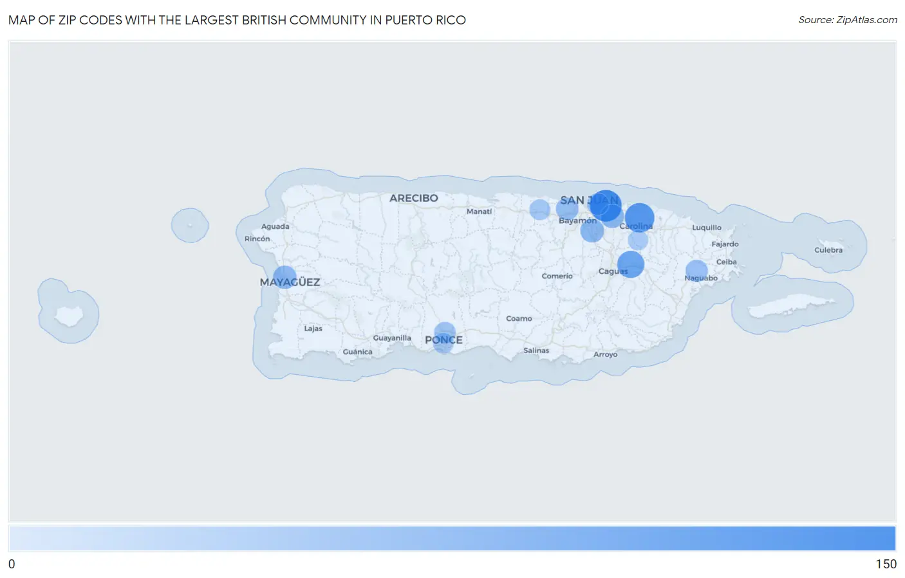
Task: Click the blue gradient legend bar
Action: [452, 538]
